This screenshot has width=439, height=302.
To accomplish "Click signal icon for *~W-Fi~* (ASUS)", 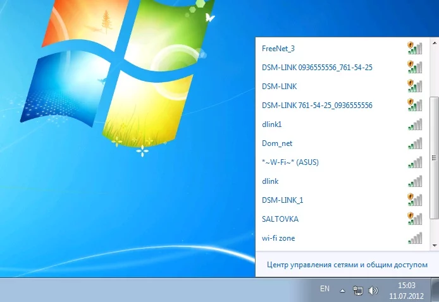I will (414, 162).
